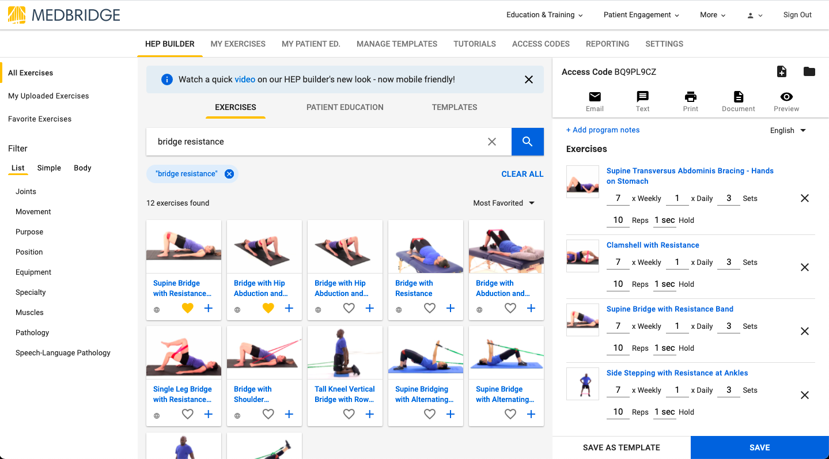
Task: Click globe icon on Bridge with Resistance card
Action: click(399, 310)
